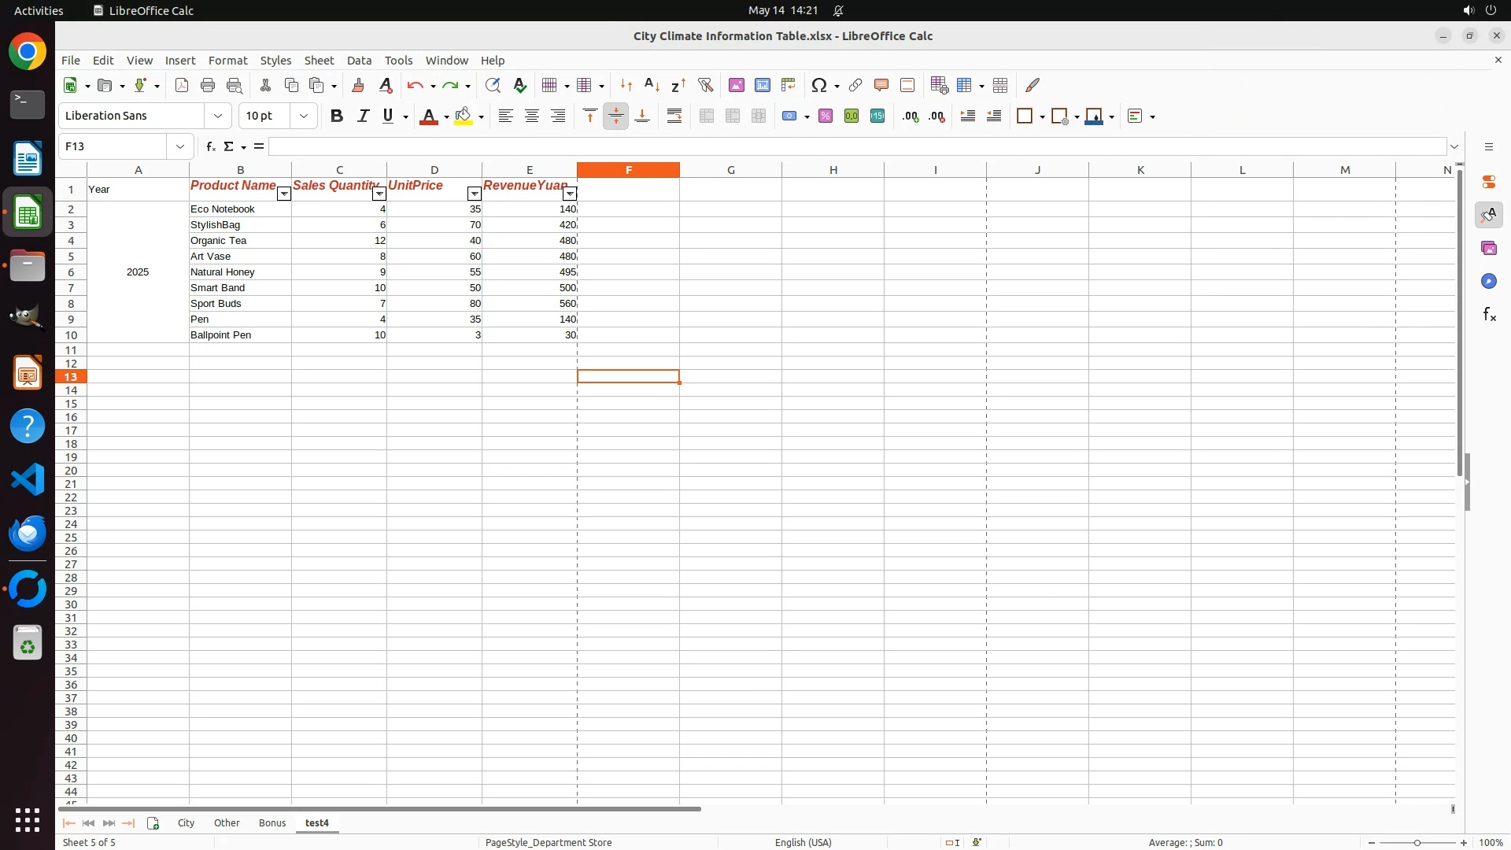
Task: Click the Insert Special Character omega icon
Action: [818, 85]
